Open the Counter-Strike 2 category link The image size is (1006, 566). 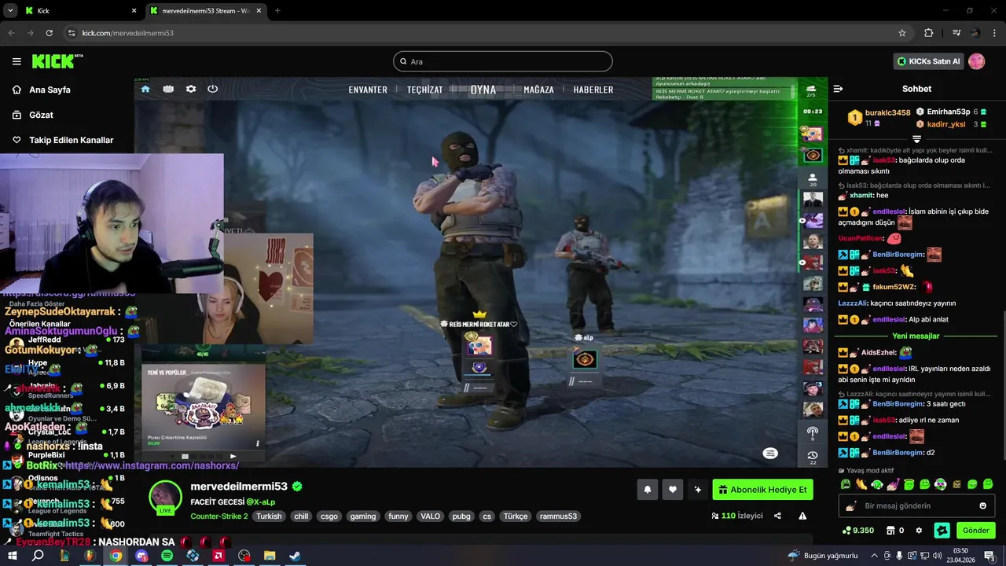click(218, 516)
